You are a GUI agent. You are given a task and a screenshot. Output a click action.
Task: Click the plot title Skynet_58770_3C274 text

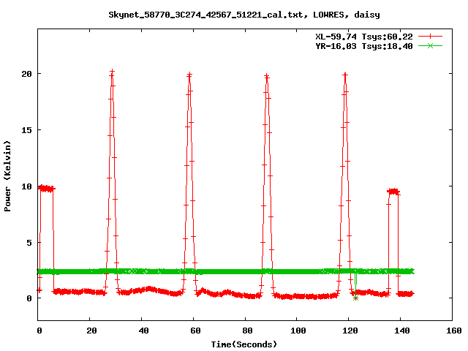[x=244, y=15]
